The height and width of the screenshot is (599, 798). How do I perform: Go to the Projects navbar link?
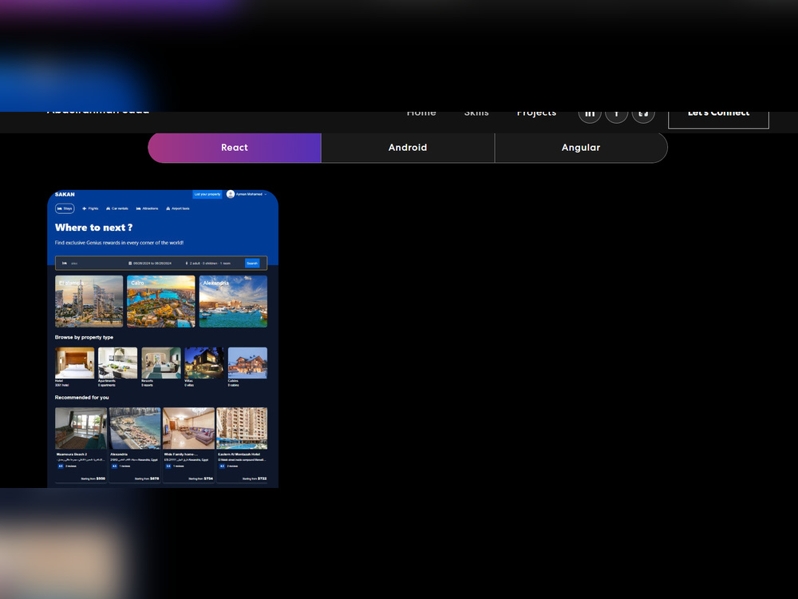click(x=536, y=115)
